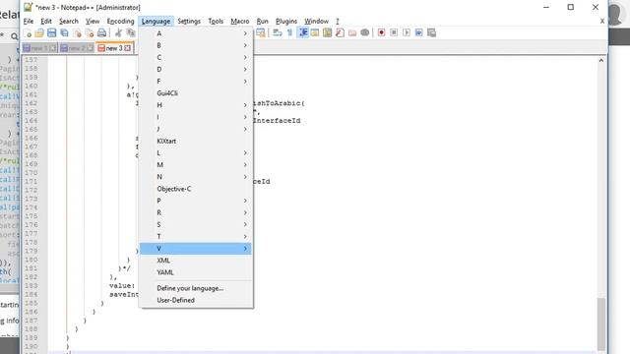
Task: Click the Close All toolbar icon
Action: 90,32
